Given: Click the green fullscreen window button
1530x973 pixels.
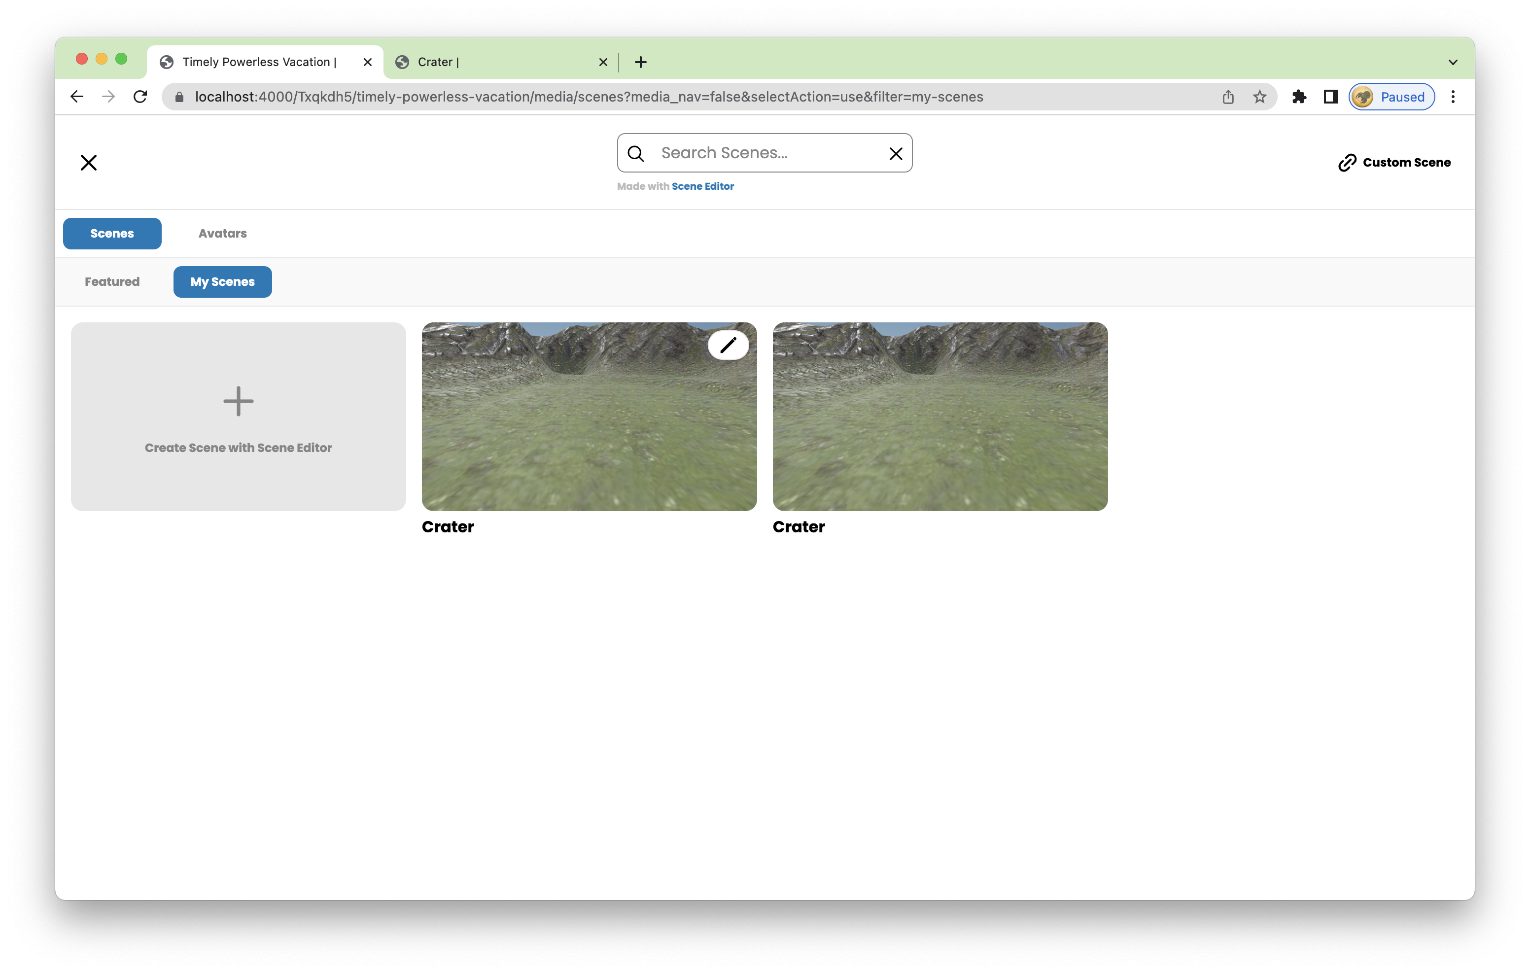Looking at the screenshot, I should pos(121,59).
